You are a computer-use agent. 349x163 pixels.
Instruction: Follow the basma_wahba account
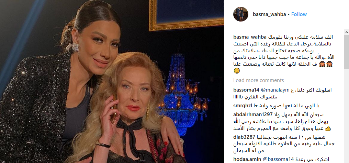tap(299, 14)
